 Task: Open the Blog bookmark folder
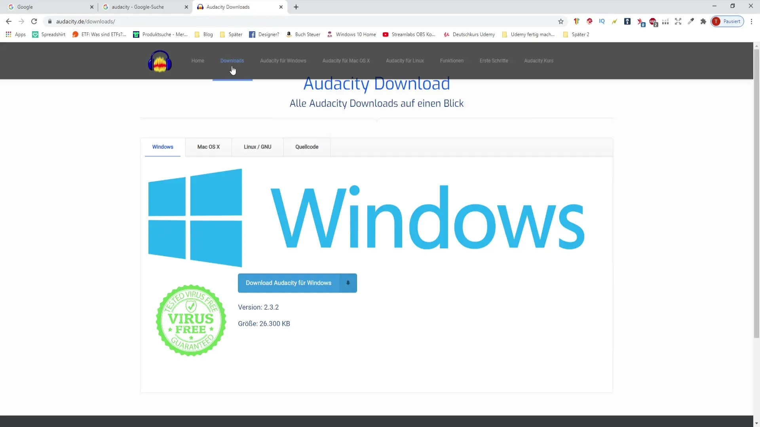click(x=204, y=34)
